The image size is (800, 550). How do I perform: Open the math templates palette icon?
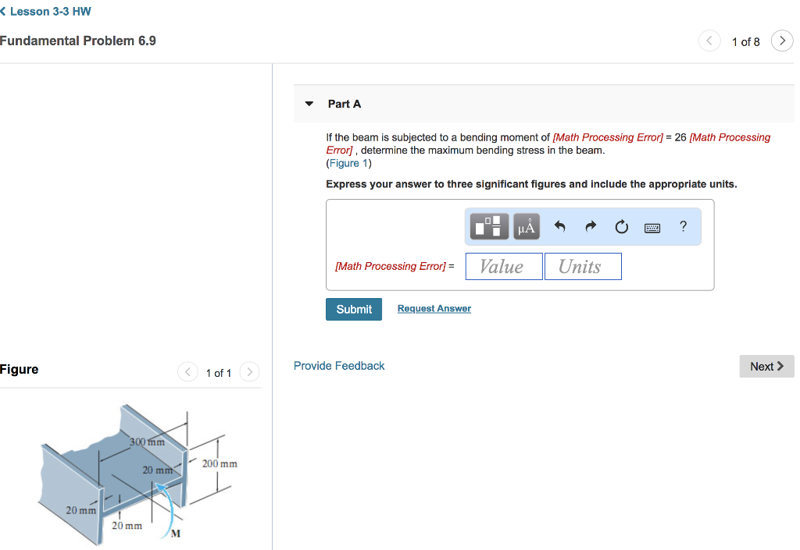pos(487,226)
